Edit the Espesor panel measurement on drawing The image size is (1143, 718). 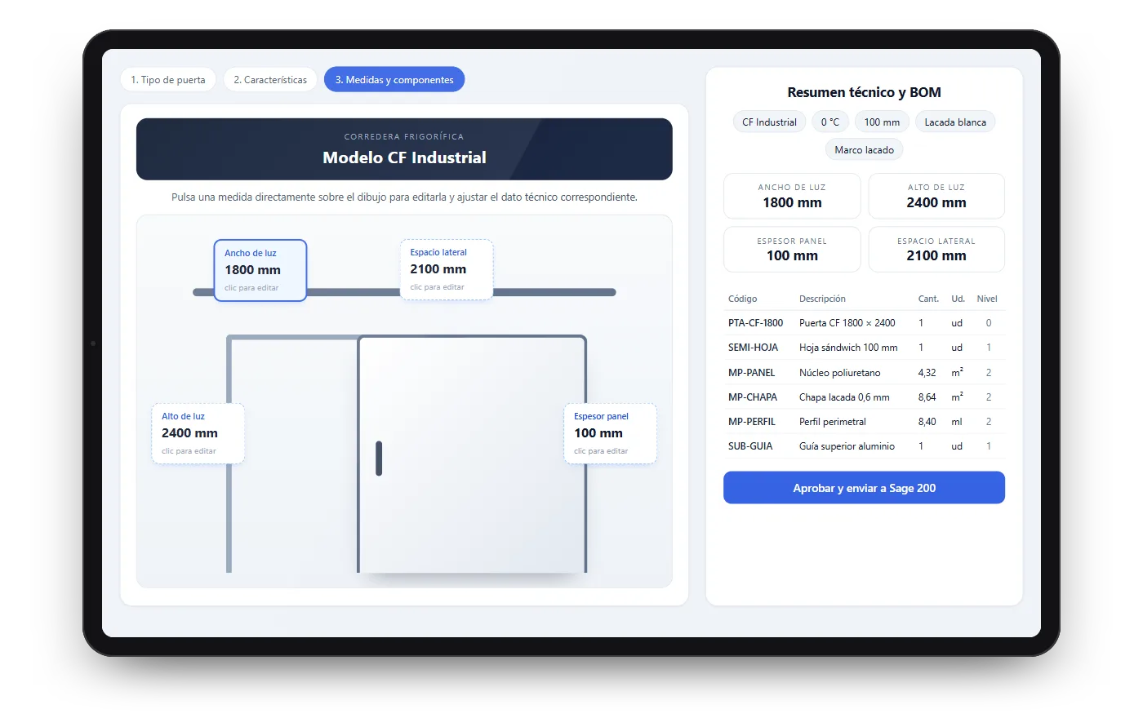[x=611, y=433]
